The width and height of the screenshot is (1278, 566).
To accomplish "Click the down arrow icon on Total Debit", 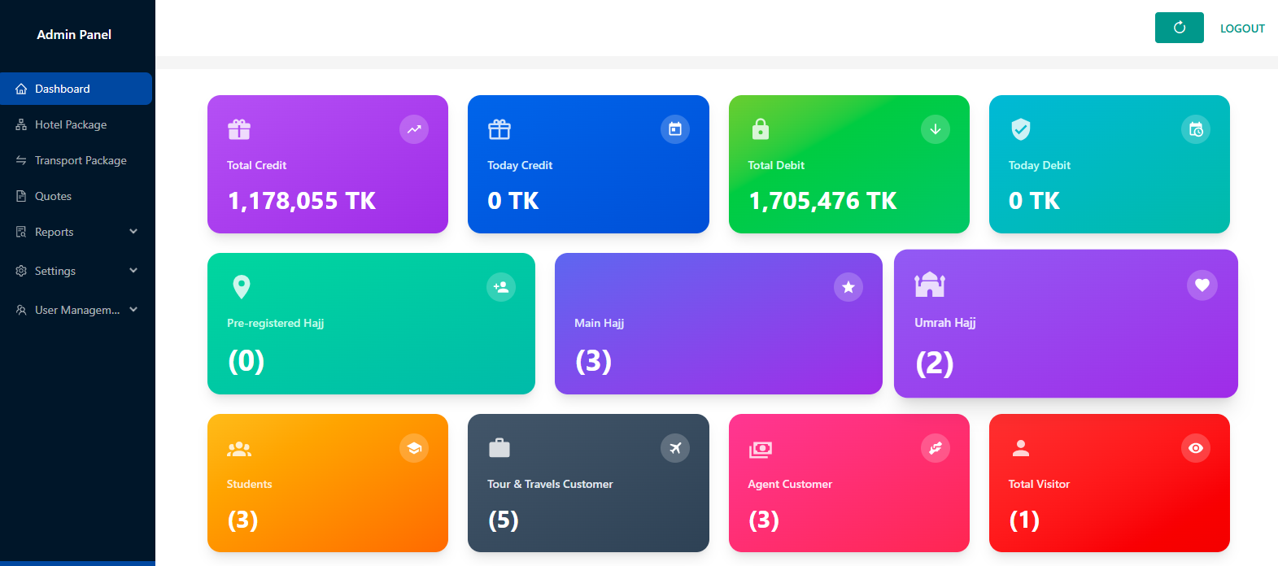I will (935, 129).
